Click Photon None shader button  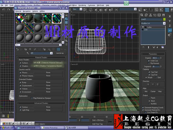(x=48, y=72)
